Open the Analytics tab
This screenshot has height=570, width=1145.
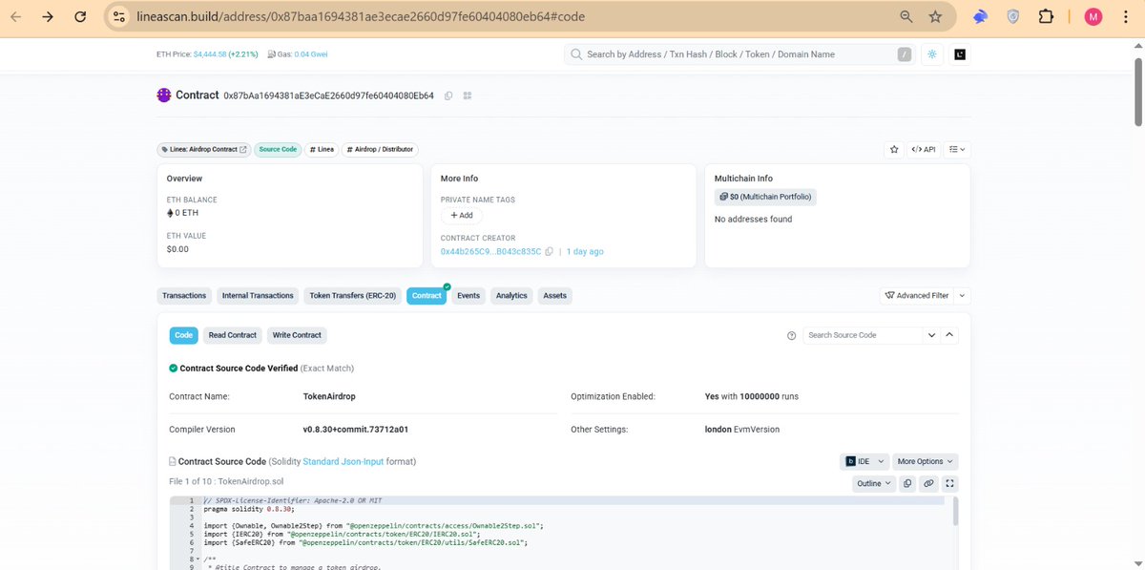pos(511,296)
